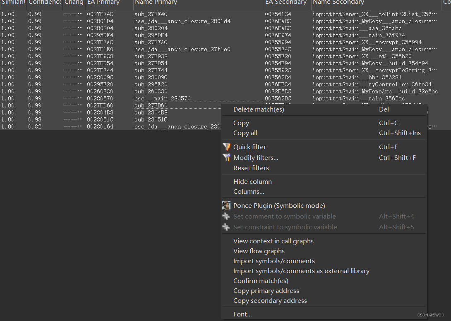Select View flow graphs
The height and width of the screenshot is (321, 451).
pyautogui.click(x=259, y=251)
